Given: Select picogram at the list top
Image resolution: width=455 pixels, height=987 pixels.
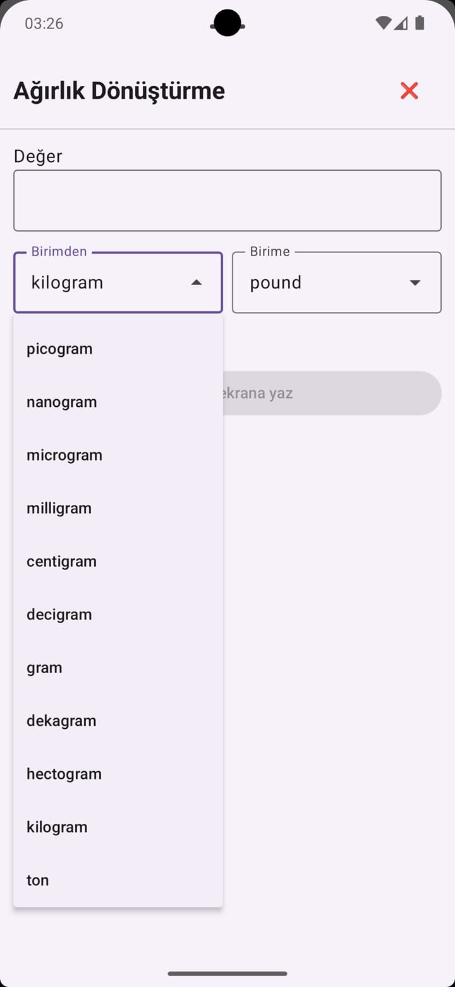Looking at the screenshot, I should pos(59,348).
